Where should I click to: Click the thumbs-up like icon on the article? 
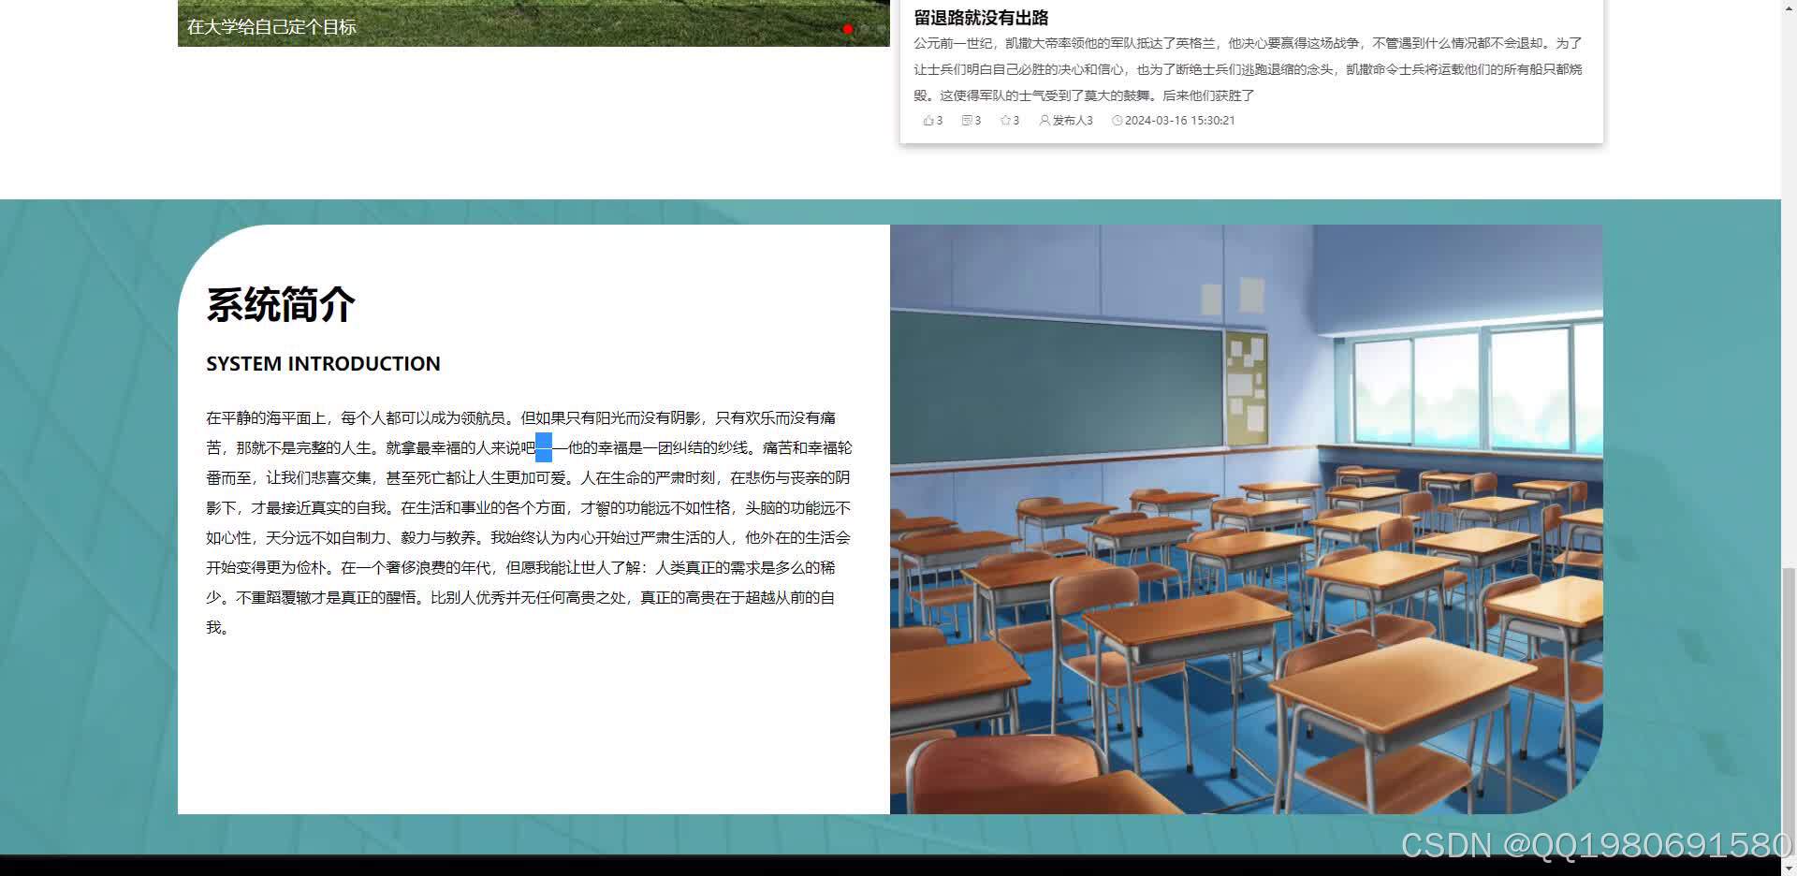[928, 120]
